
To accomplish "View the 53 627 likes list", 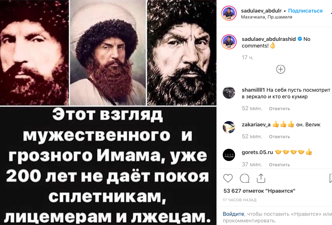I will coord(260,191).
